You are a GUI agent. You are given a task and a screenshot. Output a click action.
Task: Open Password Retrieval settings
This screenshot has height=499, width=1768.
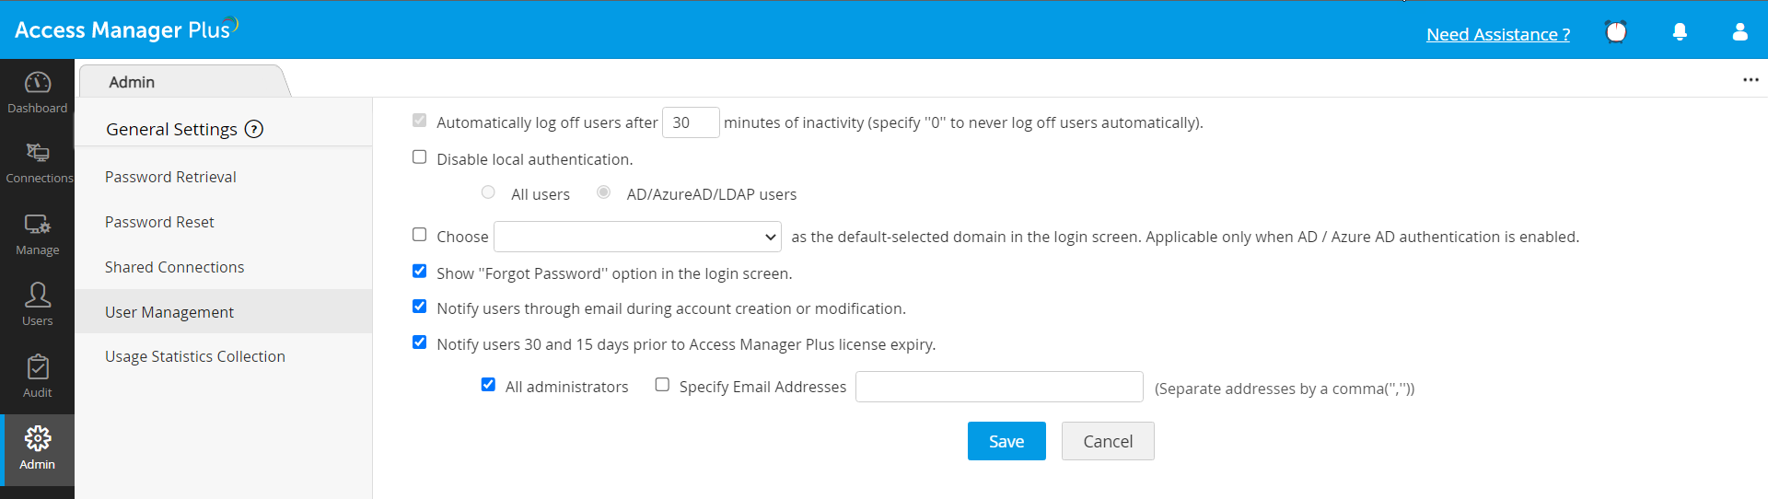click(x=170, y=177)
